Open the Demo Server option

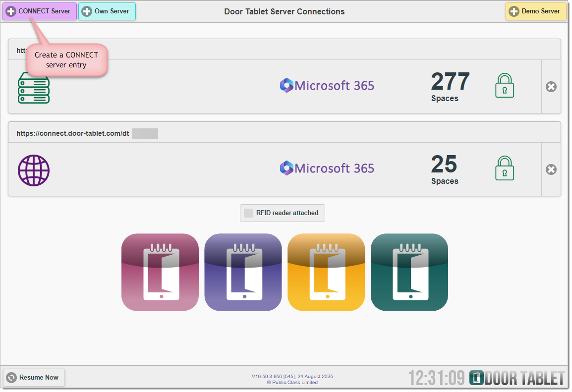[x=535, y=11]
